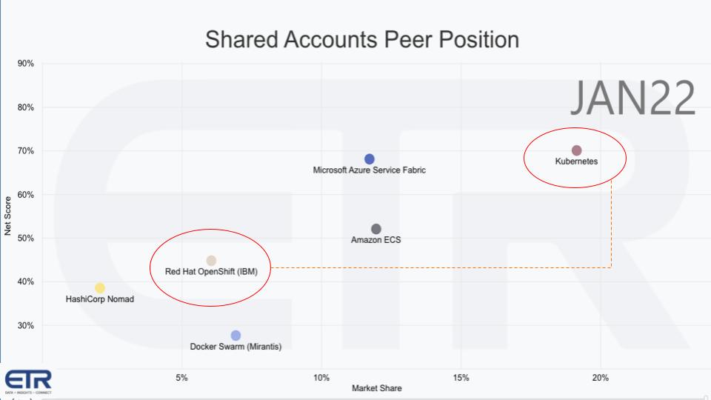Select the Kubernetes data point dot
Image resolution: width=711 pixels, height=400 pixels.
click(x=577, y=151)
